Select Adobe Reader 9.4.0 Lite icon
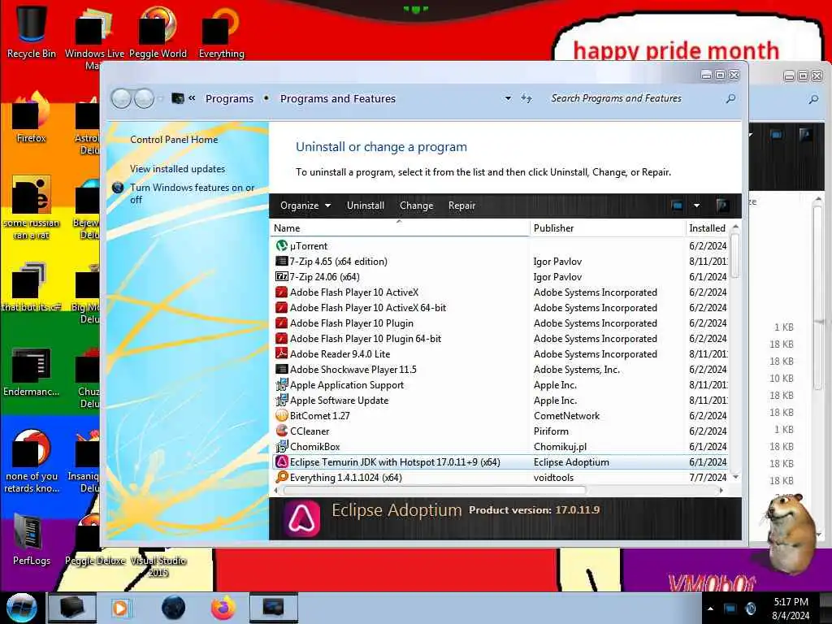This screenshot has height=624, width=832. pyautogui.click(x=281, y=353)
